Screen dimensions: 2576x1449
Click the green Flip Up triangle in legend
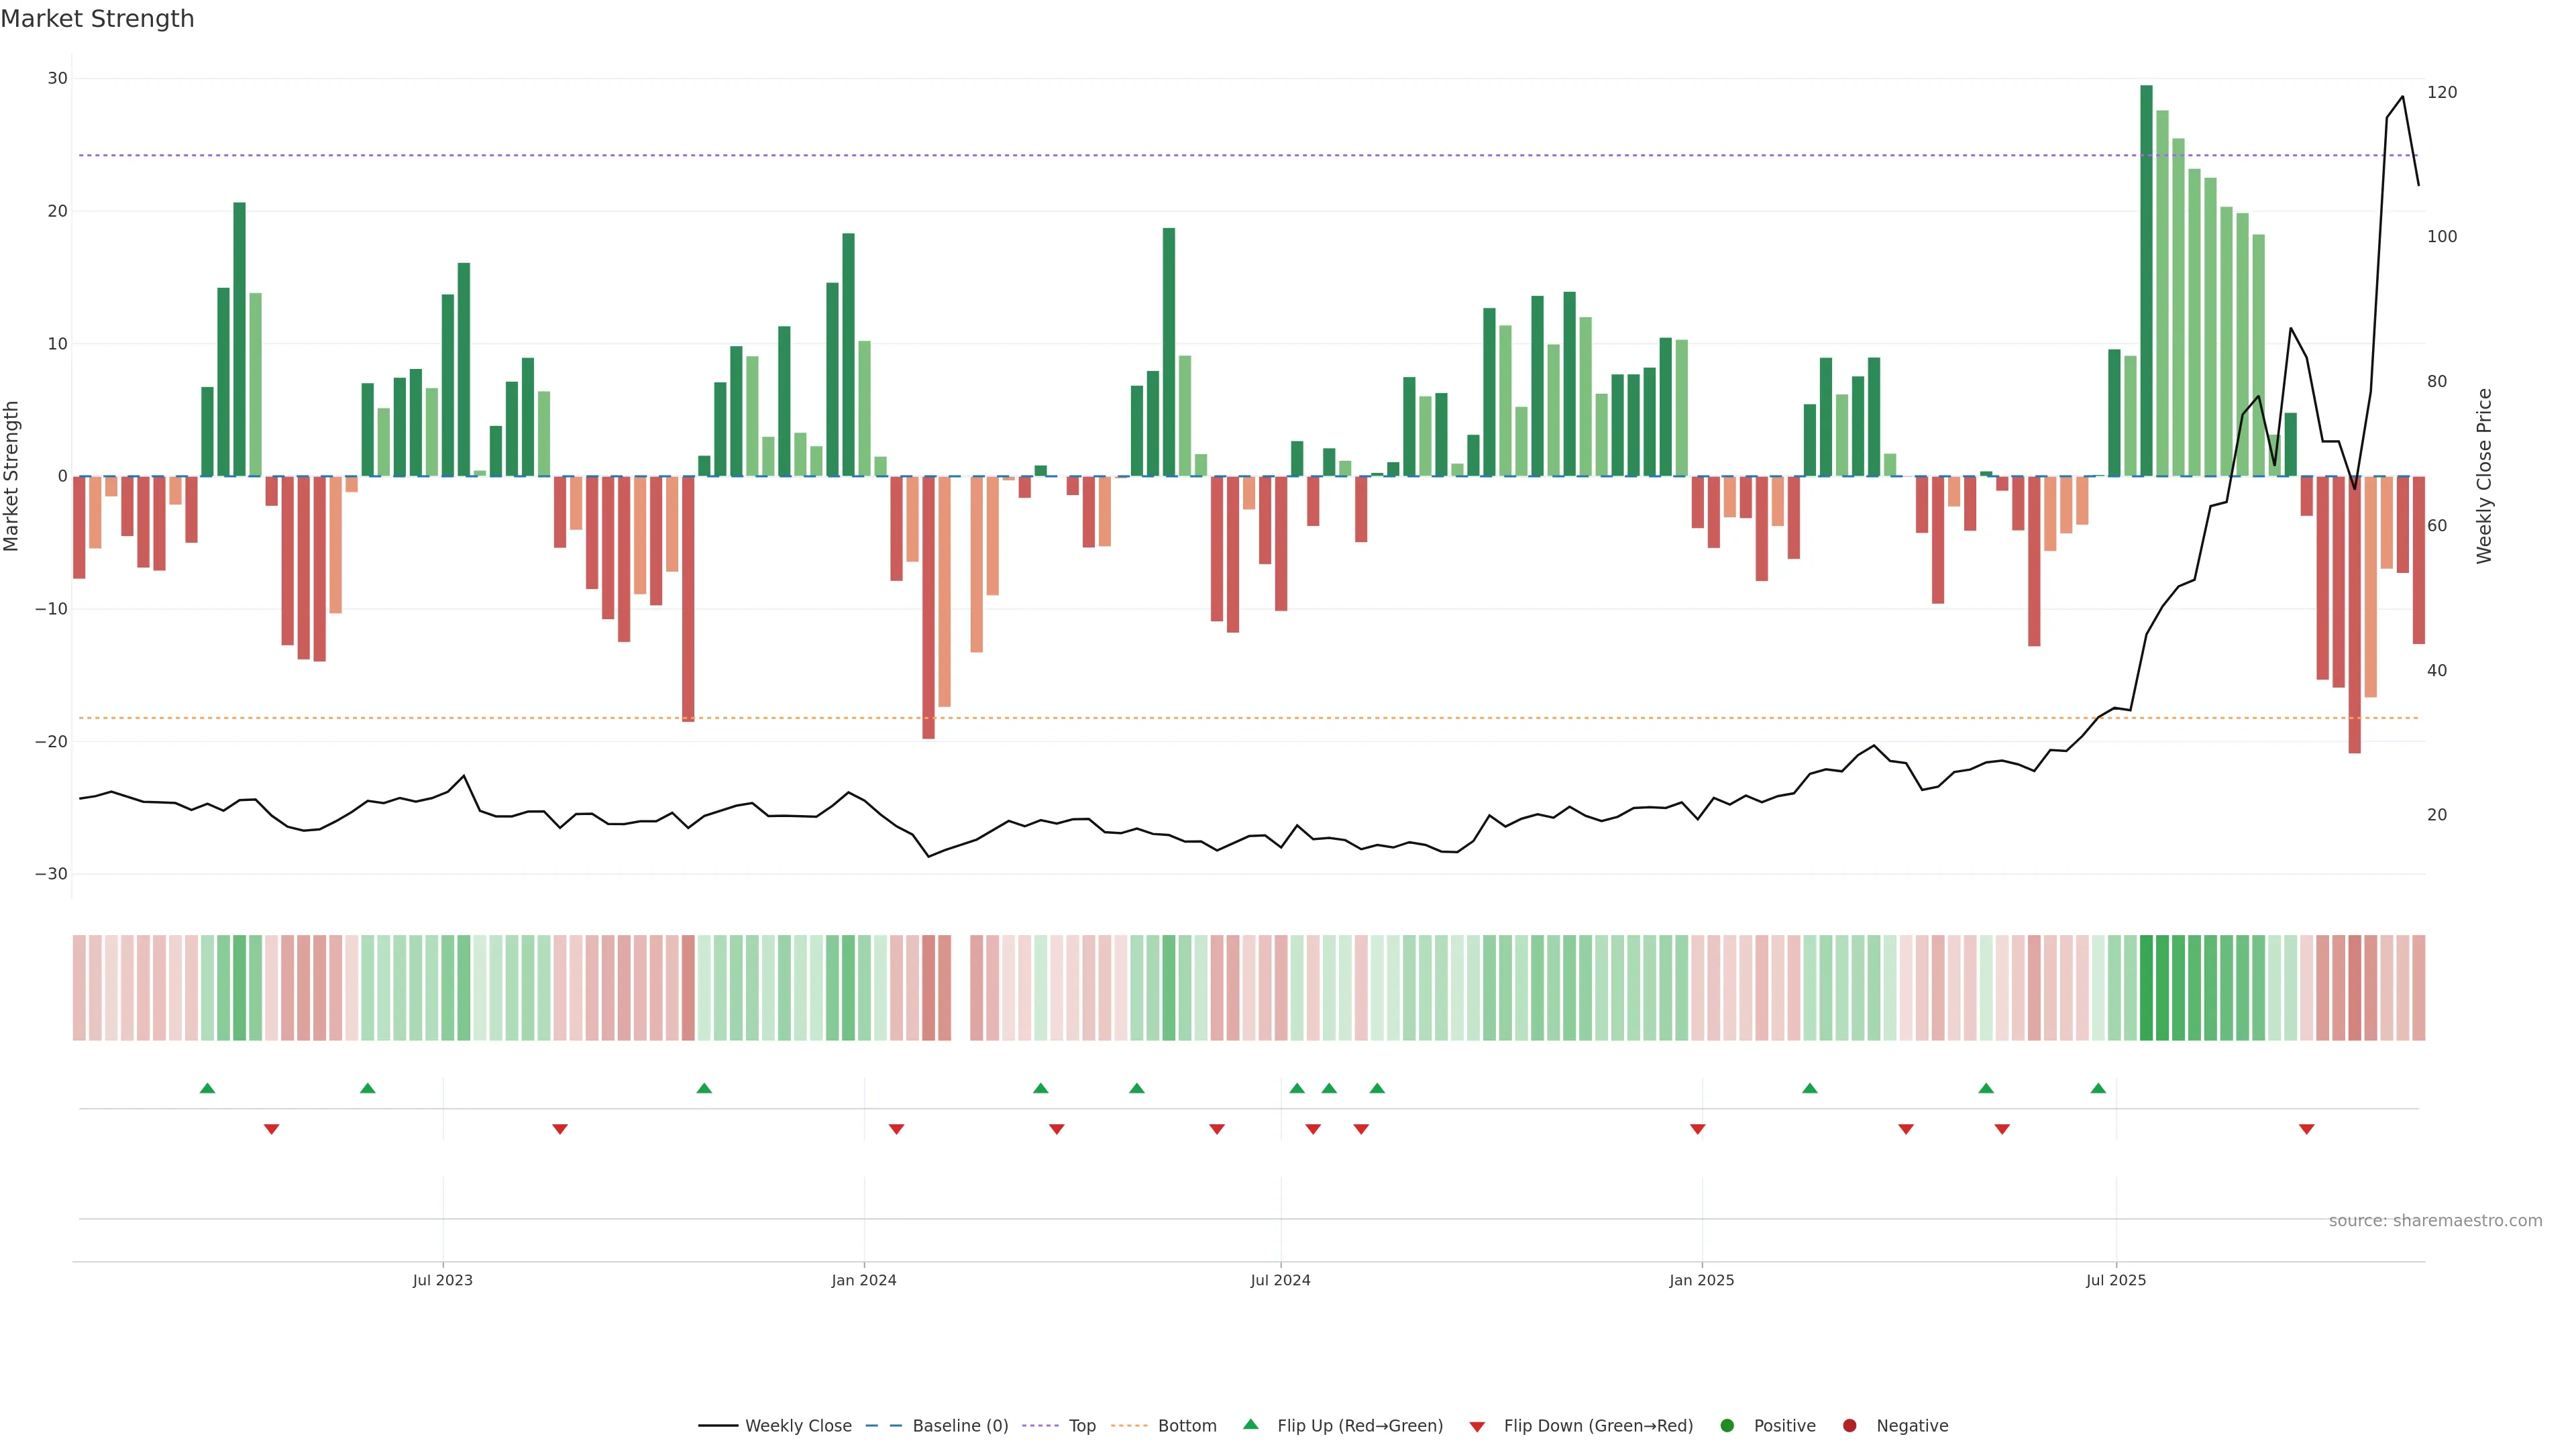click(1250, 1424)
